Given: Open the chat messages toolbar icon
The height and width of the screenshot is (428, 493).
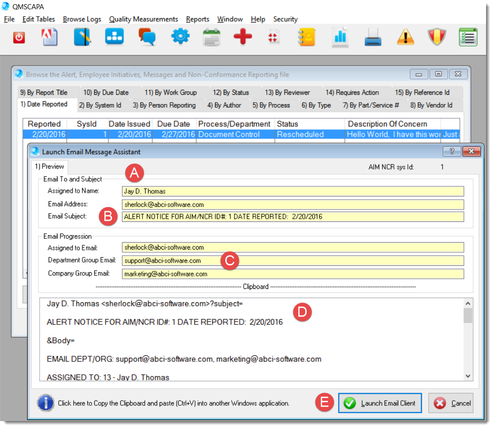Looking at the screenshot, I should tap(147, 37).
